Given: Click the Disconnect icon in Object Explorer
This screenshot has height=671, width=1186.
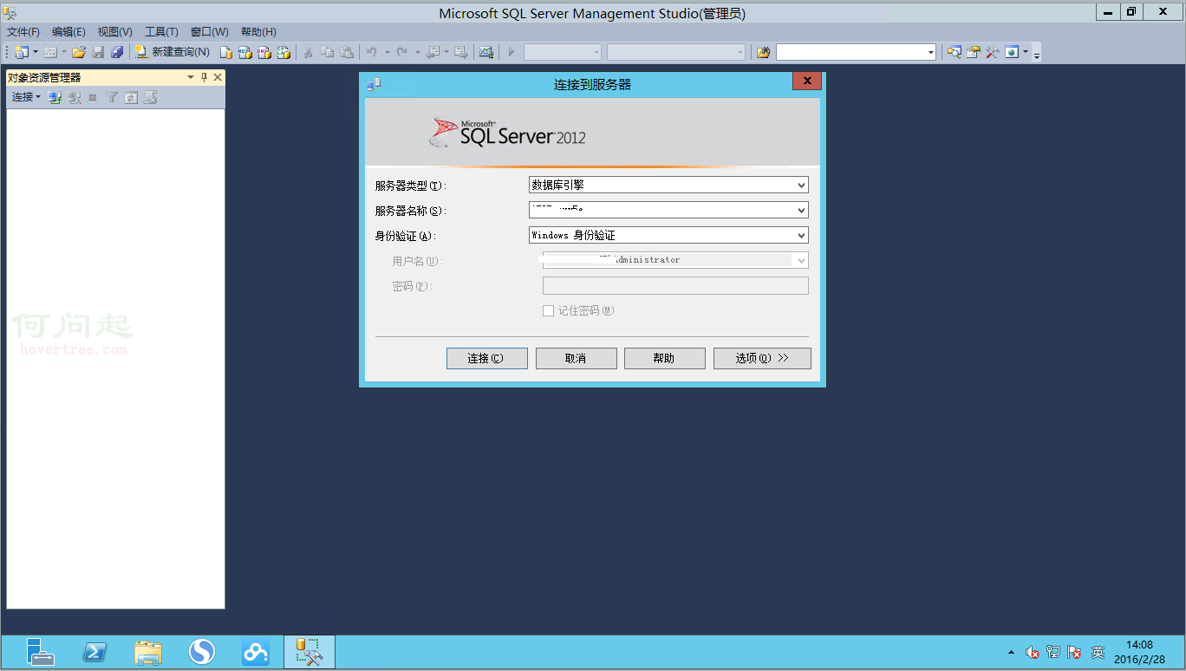Looking at the screenshot, I should pyautogui.click(x=75, y=98).
